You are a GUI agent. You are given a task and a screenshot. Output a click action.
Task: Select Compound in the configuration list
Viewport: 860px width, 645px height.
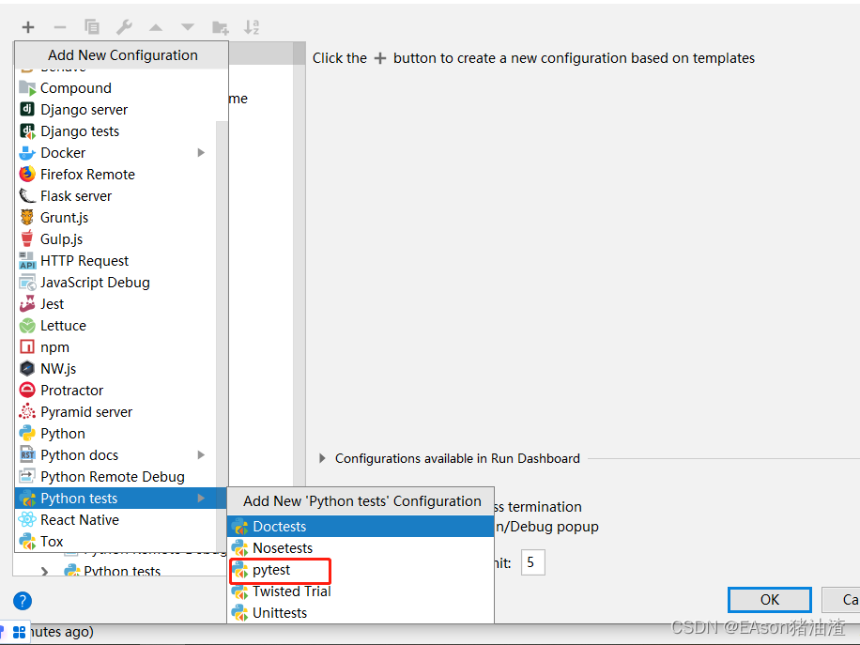(x=115, y=87)
